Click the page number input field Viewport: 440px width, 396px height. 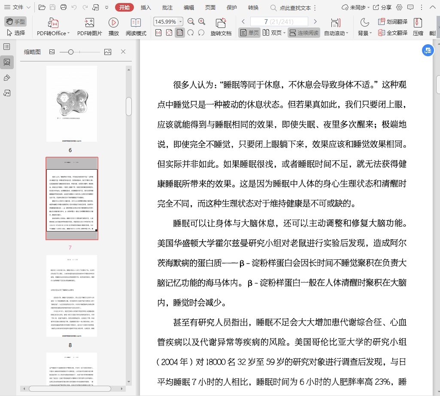[279, 21]
